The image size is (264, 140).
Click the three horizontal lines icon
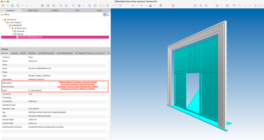pyautogui.click(x=150, y=6)
